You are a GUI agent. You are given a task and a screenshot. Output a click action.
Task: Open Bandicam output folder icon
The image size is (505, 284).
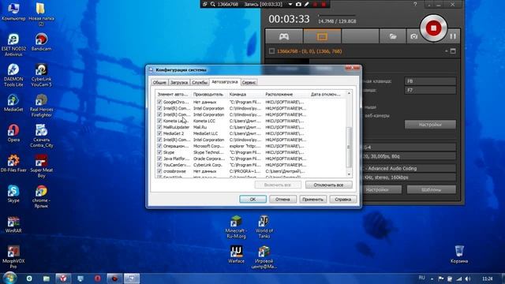[393, 36]
